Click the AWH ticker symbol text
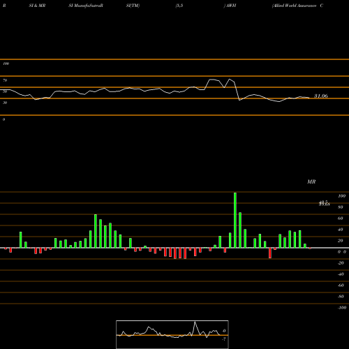Image resolution: width=349 pixels, height=349 pixels. click(x=231, y=6)
